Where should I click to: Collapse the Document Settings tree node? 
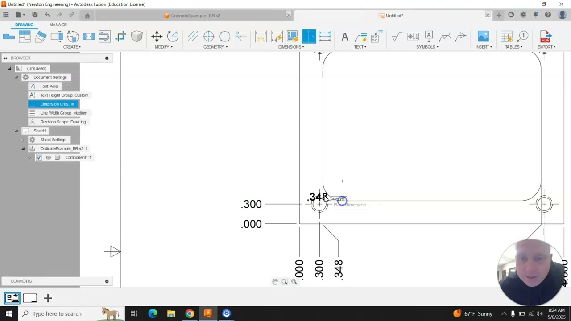17,77
